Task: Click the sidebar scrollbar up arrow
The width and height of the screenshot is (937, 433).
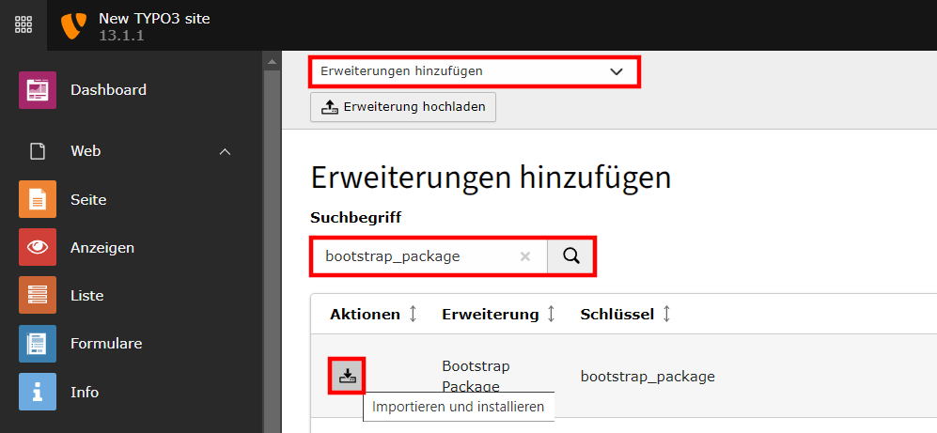Action: click(272, 61)
